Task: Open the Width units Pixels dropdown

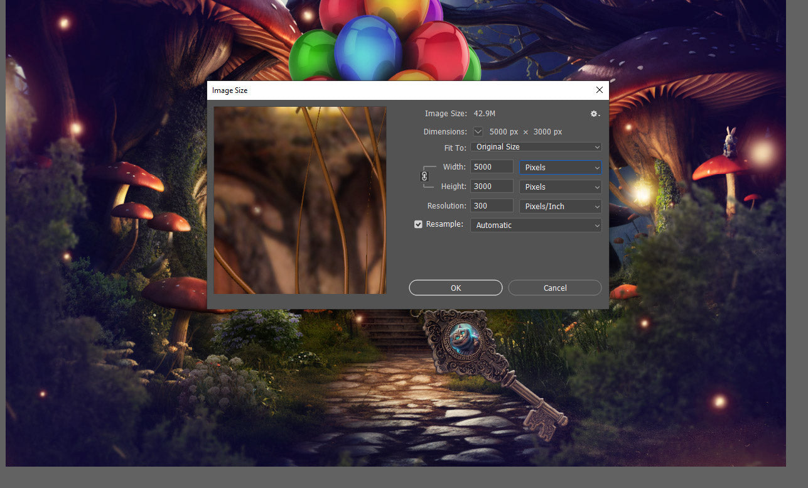Action: [560, 167]
